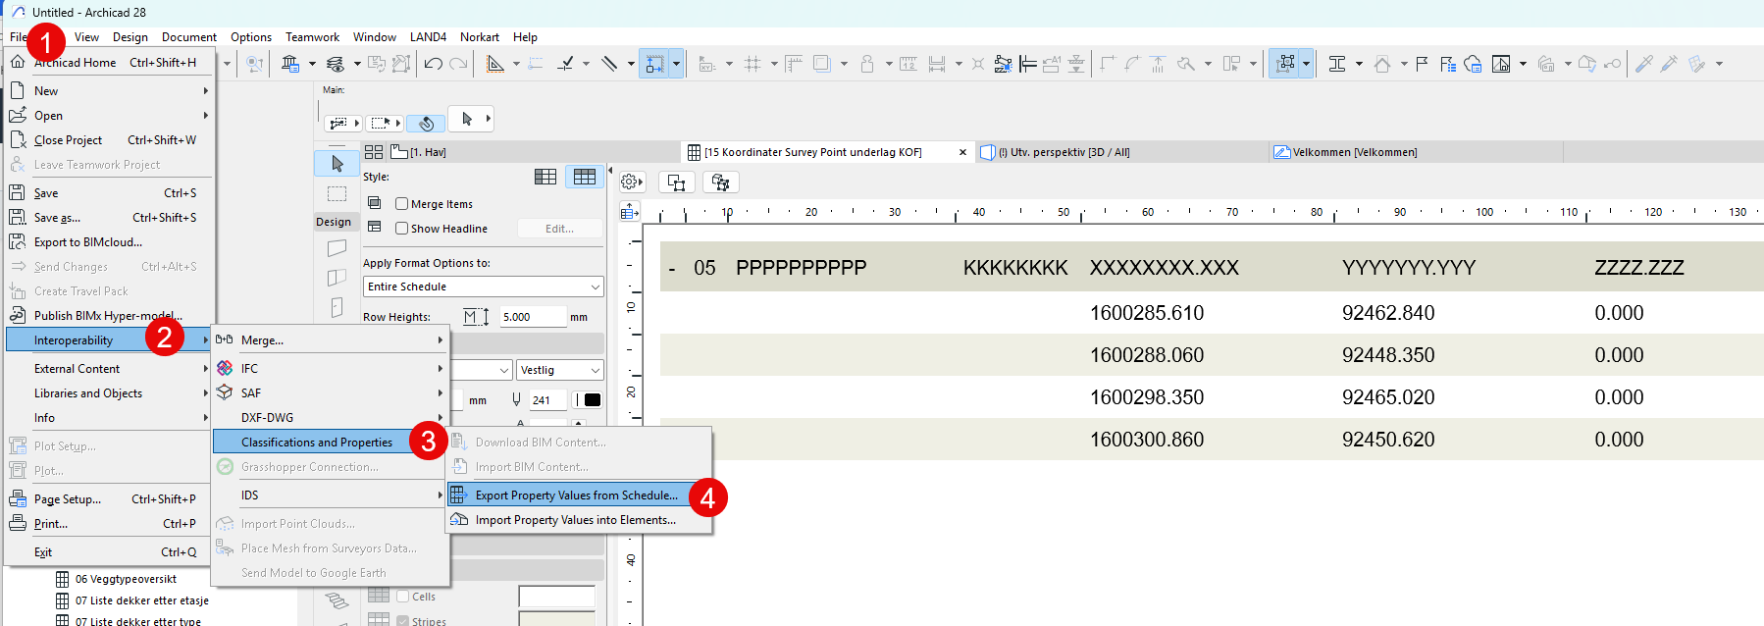Enable the Merge Items checkbox
Image resolution: width=1764 pixels, height=626 pixels.
[402, 204]
